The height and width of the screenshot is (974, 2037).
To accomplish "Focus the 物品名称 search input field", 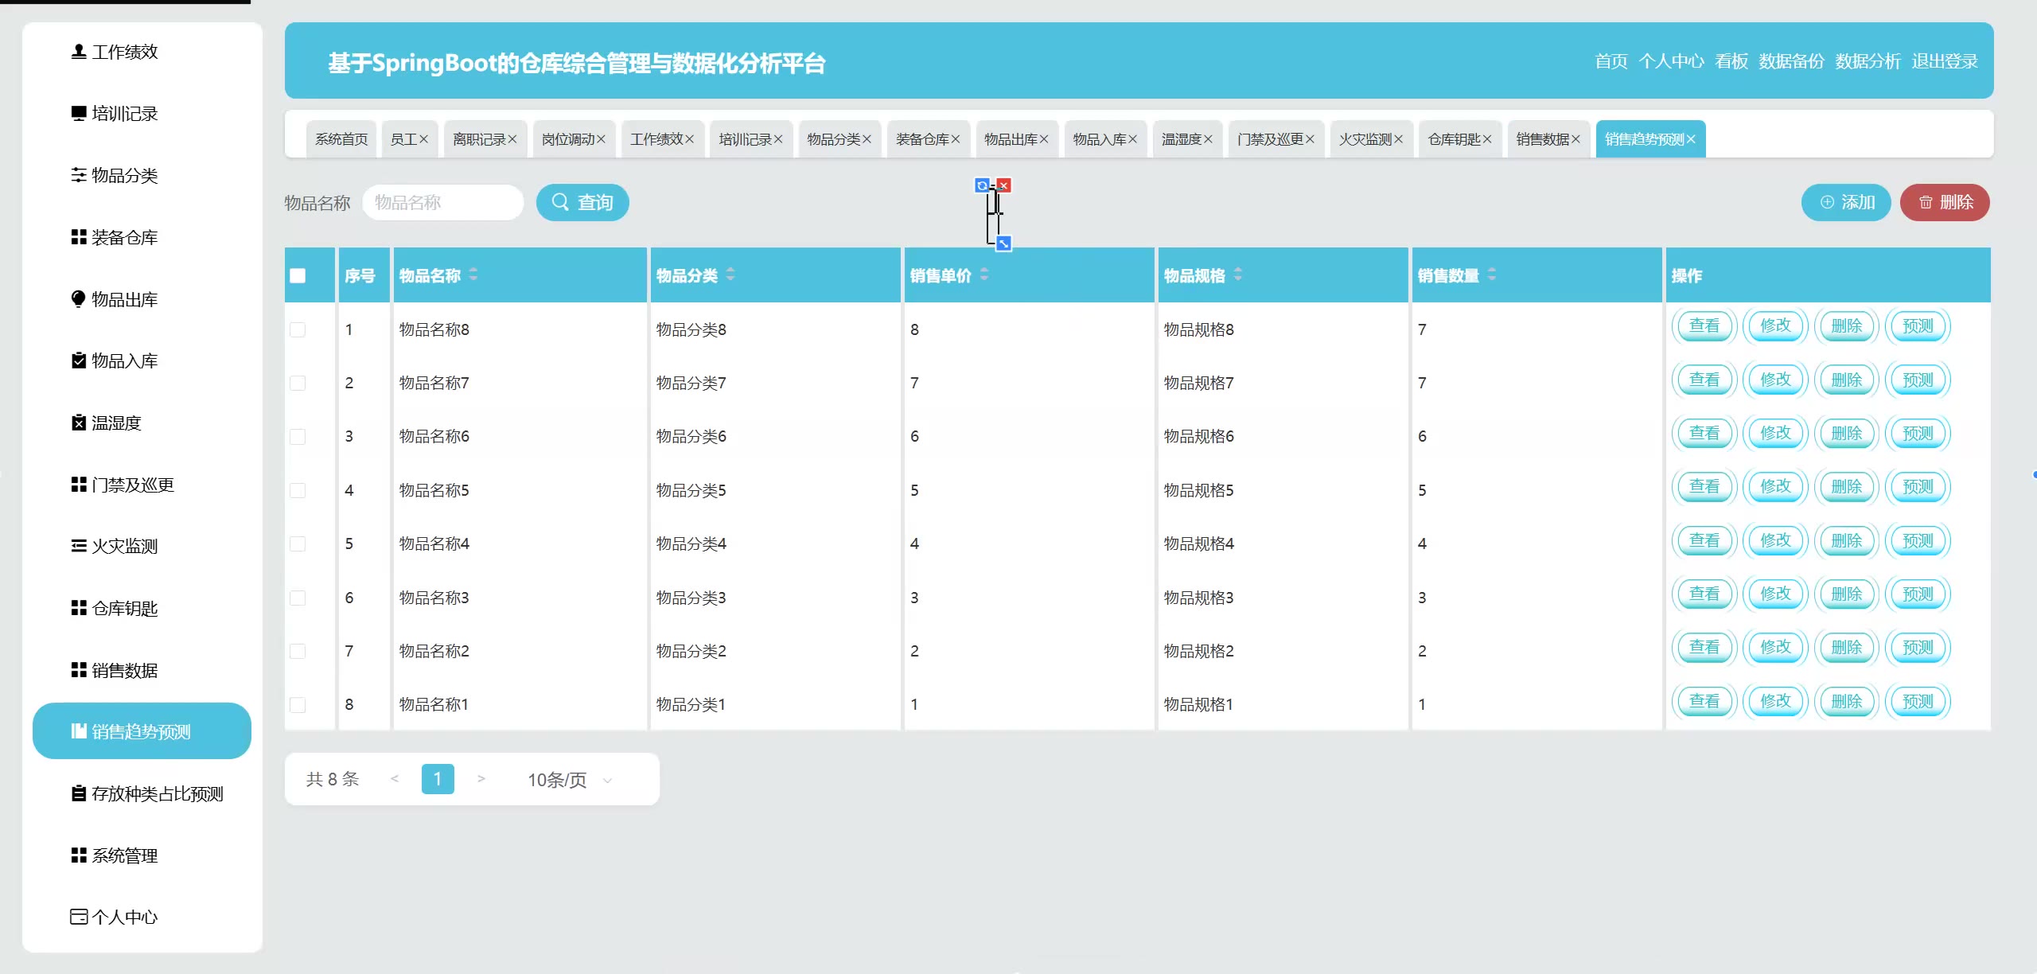I will coord(442,202).
